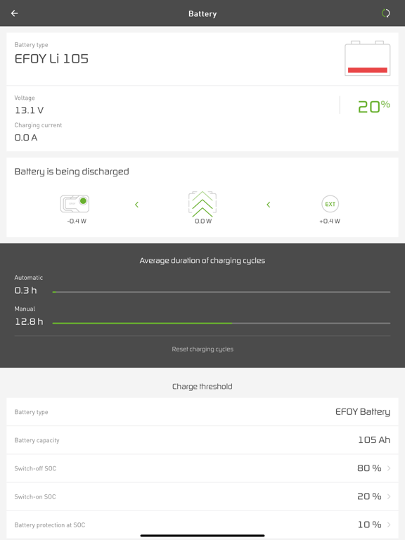
Task: Tap the left arrow between EFOY and battery
Action: 136,205
